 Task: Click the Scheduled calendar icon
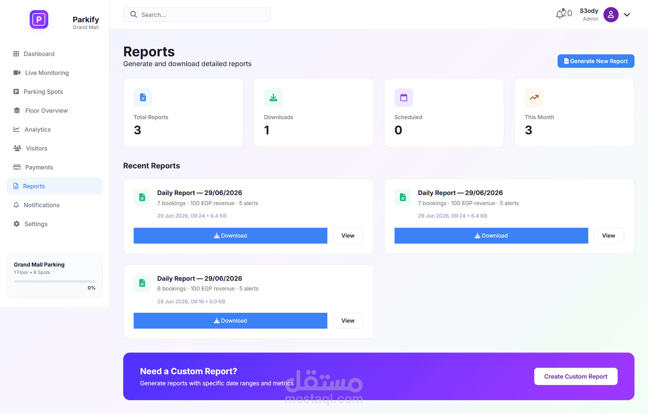coord(404,98)
